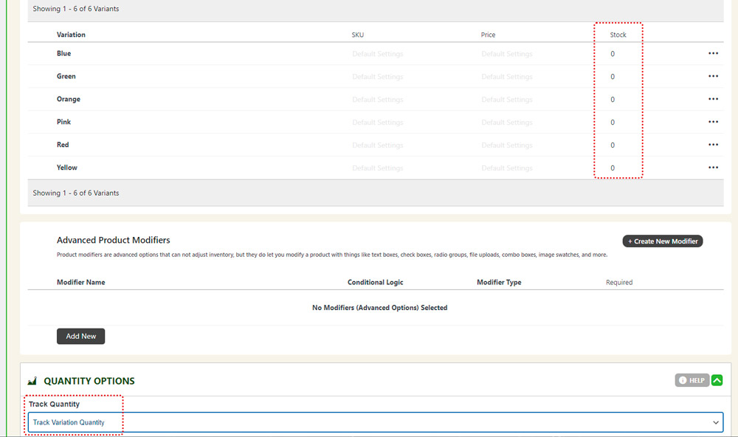The image size is (738, 437).
Task: Click the Add New modifier button
Action: (x=81, y=337)
